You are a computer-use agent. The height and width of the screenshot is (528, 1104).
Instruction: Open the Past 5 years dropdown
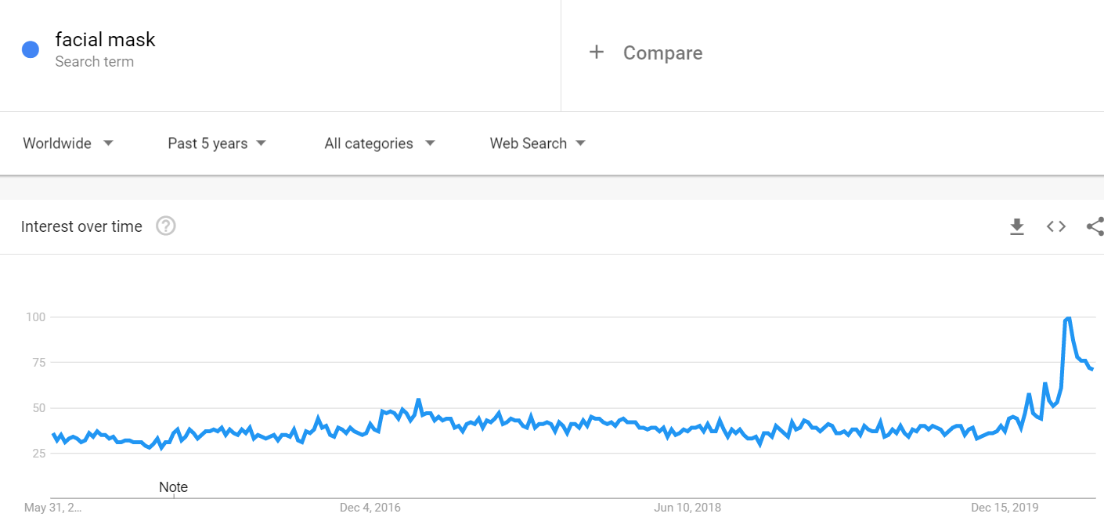[217, 143]
